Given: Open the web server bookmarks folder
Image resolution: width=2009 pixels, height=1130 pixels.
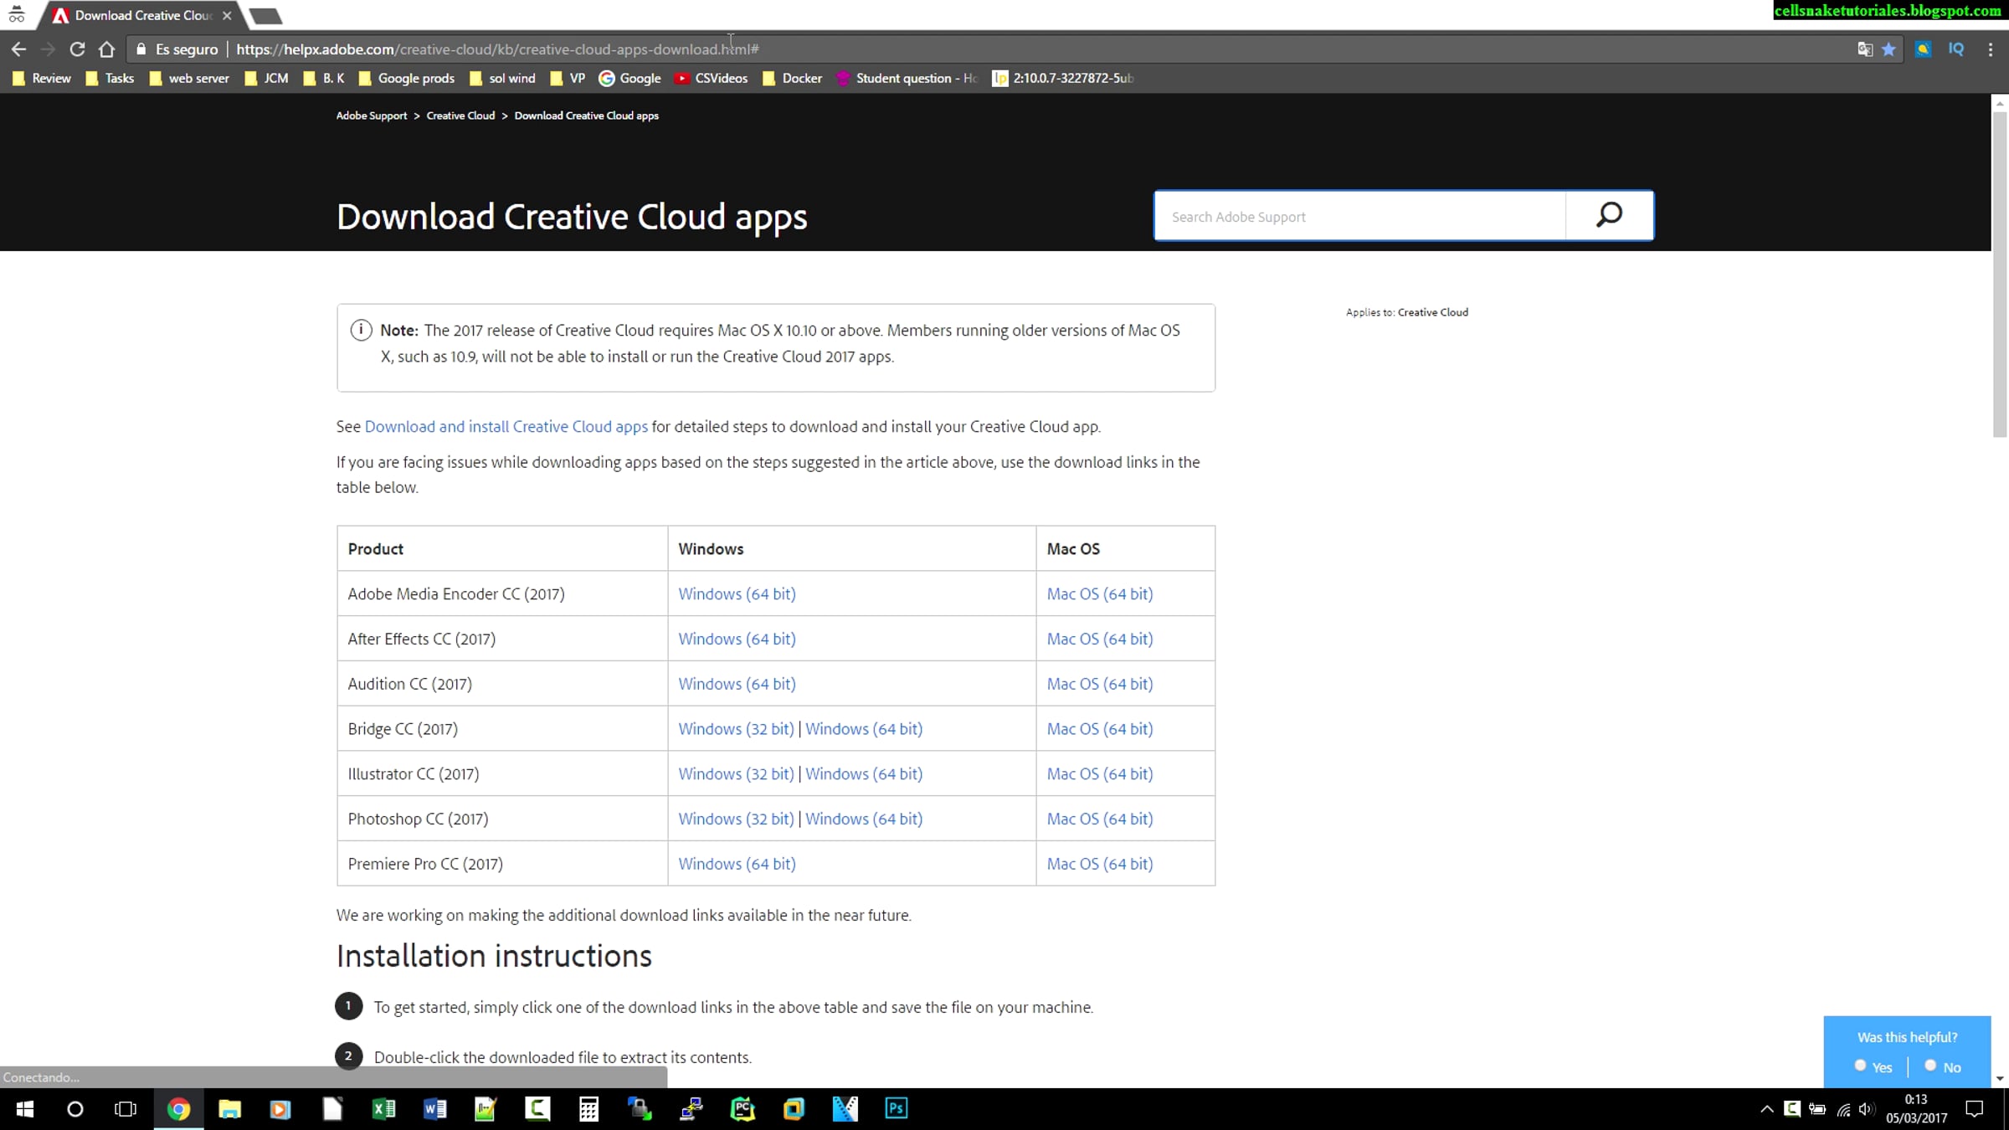Looking at the screenshot, I should pyautogui.click(x=188, y=78).
